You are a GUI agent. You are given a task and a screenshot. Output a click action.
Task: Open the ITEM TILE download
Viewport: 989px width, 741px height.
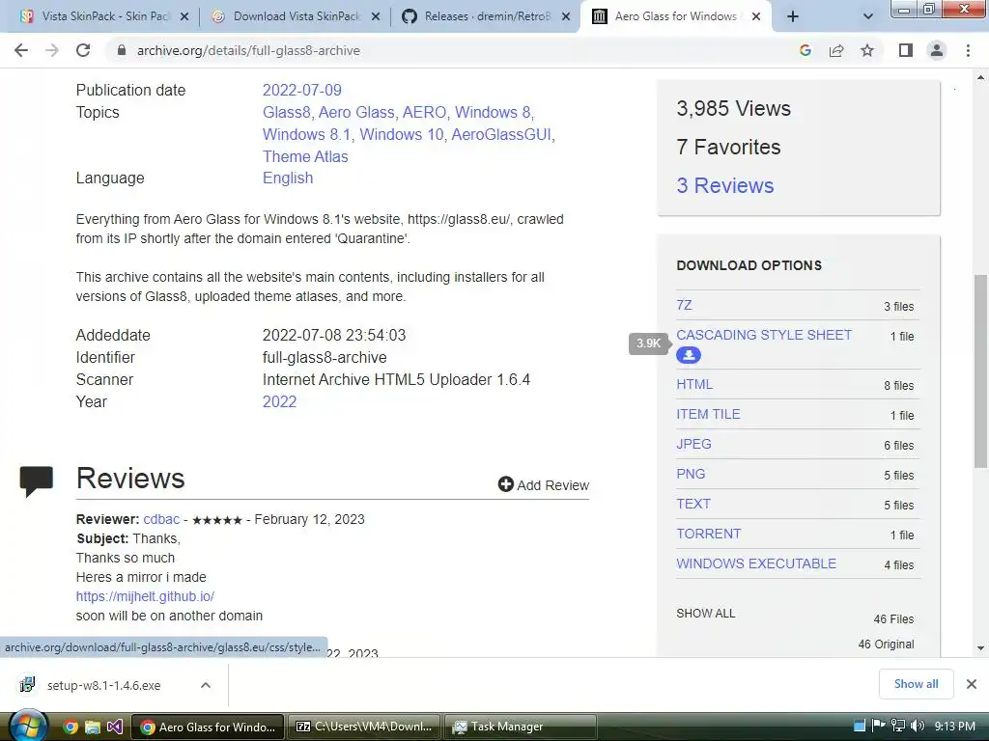click(x=708, y=414)
